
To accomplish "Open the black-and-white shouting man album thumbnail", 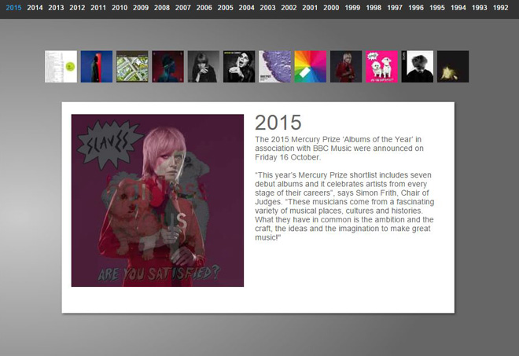I will point(239,67).
